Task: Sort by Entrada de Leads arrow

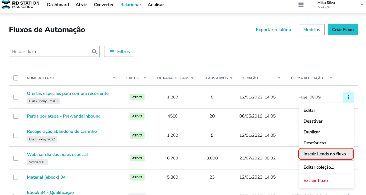Action: coord(192,78)
